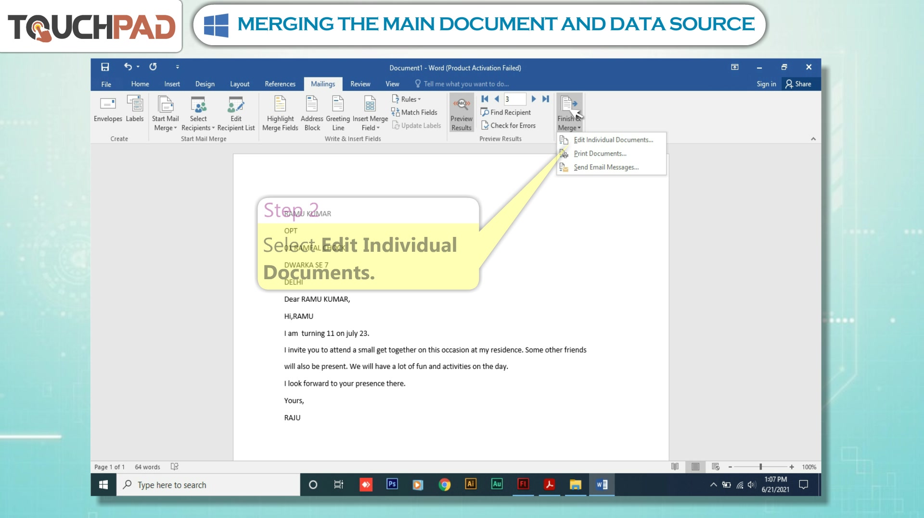Open Select Recipients dropdown
This screenshot has width=924, height=518.
coord(198,113)
